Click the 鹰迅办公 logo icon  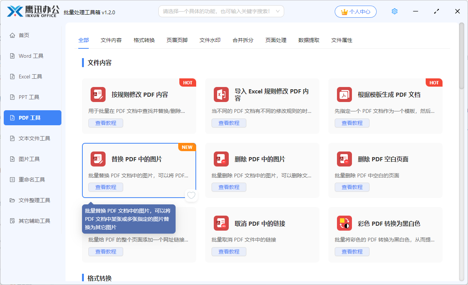click(x=15, y=11)
